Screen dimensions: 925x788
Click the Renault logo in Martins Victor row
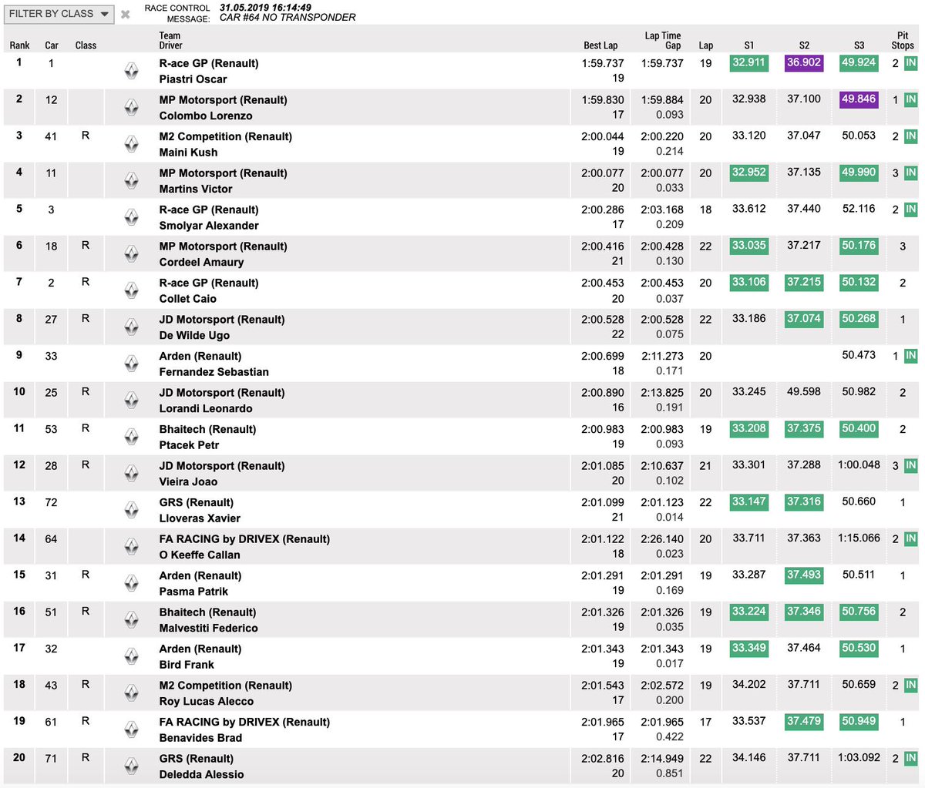pyautogui.click(x=132, y=181)
